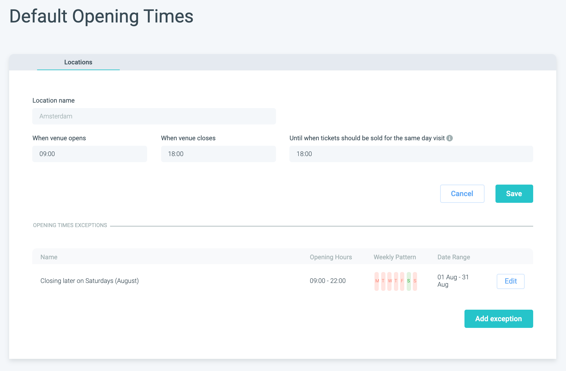
Task: Click the same day ticket sales cutoff field
Action: tap(411, 154)
